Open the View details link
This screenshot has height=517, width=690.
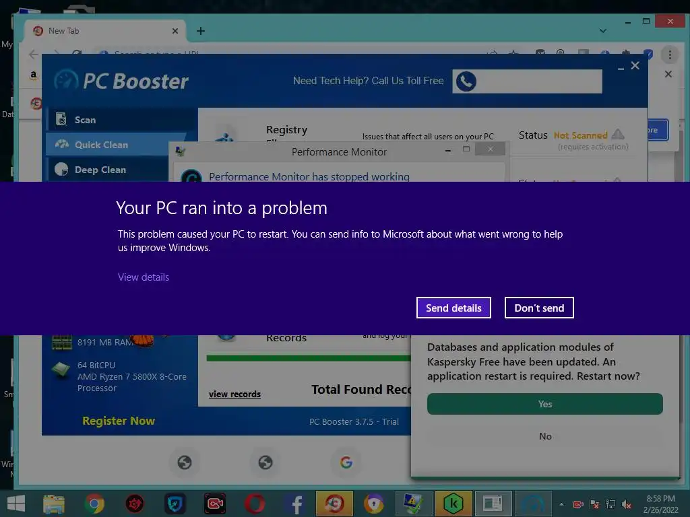click(144, 277)
